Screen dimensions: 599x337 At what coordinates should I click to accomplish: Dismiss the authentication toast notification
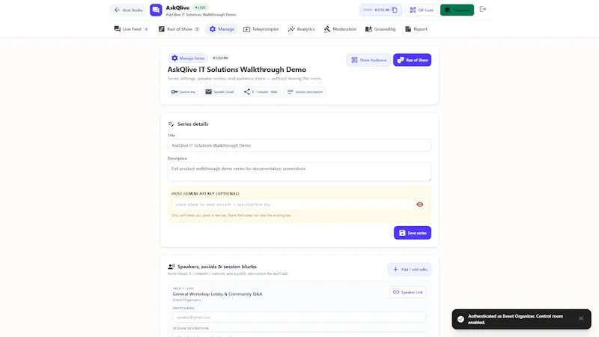581,319
